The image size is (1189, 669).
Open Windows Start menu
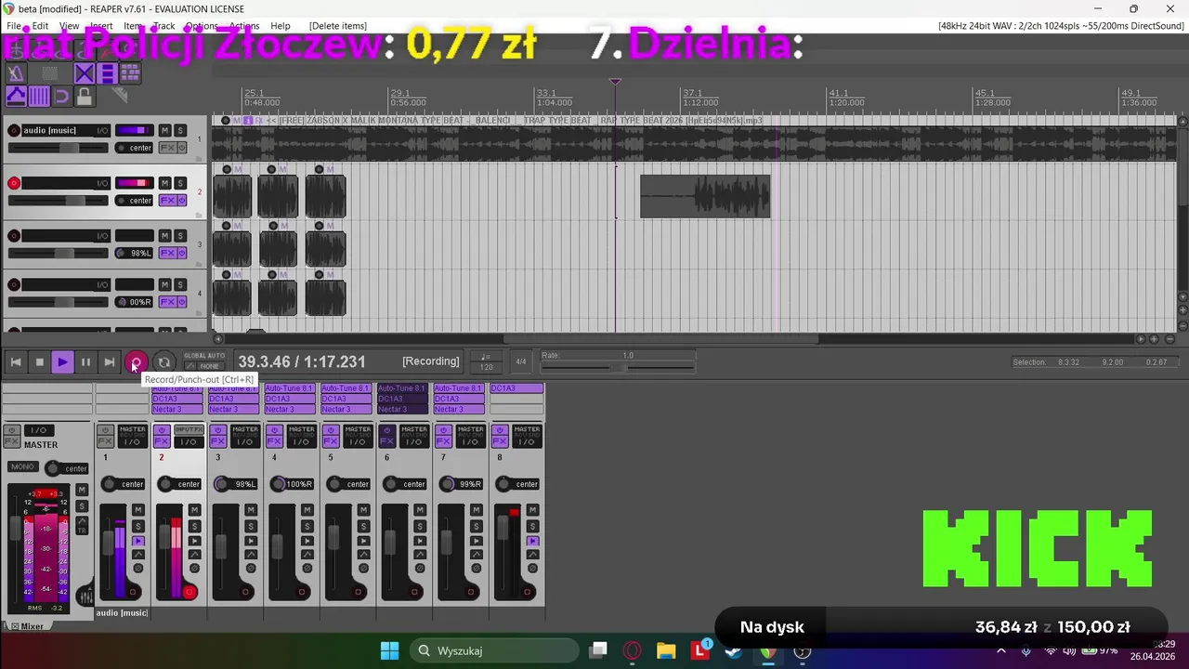[389, 650]
